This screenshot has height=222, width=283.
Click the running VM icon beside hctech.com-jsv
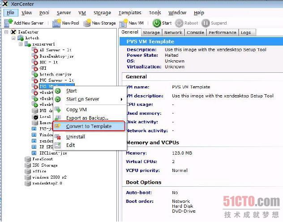pyautogui.click(x=35, y=74)
